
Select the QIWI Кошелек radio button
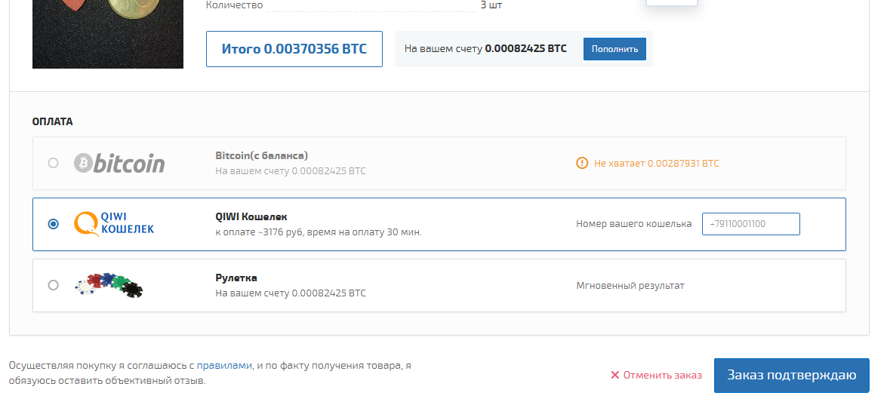tap(53, 224)
